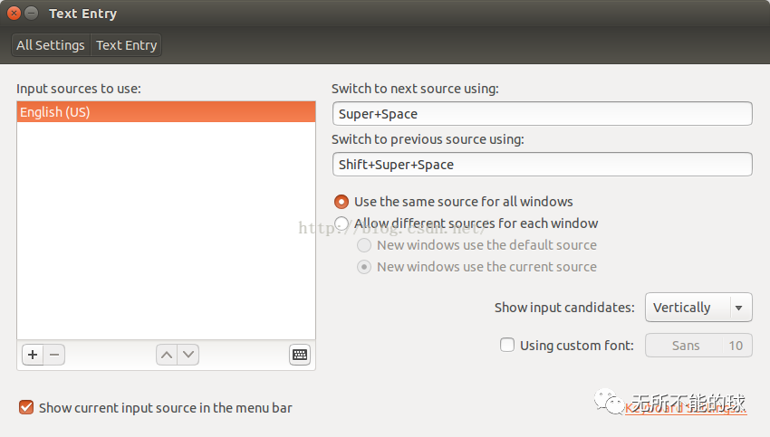
Task: Select 'Allow different sources for each window'
Action: pos(342,223)
